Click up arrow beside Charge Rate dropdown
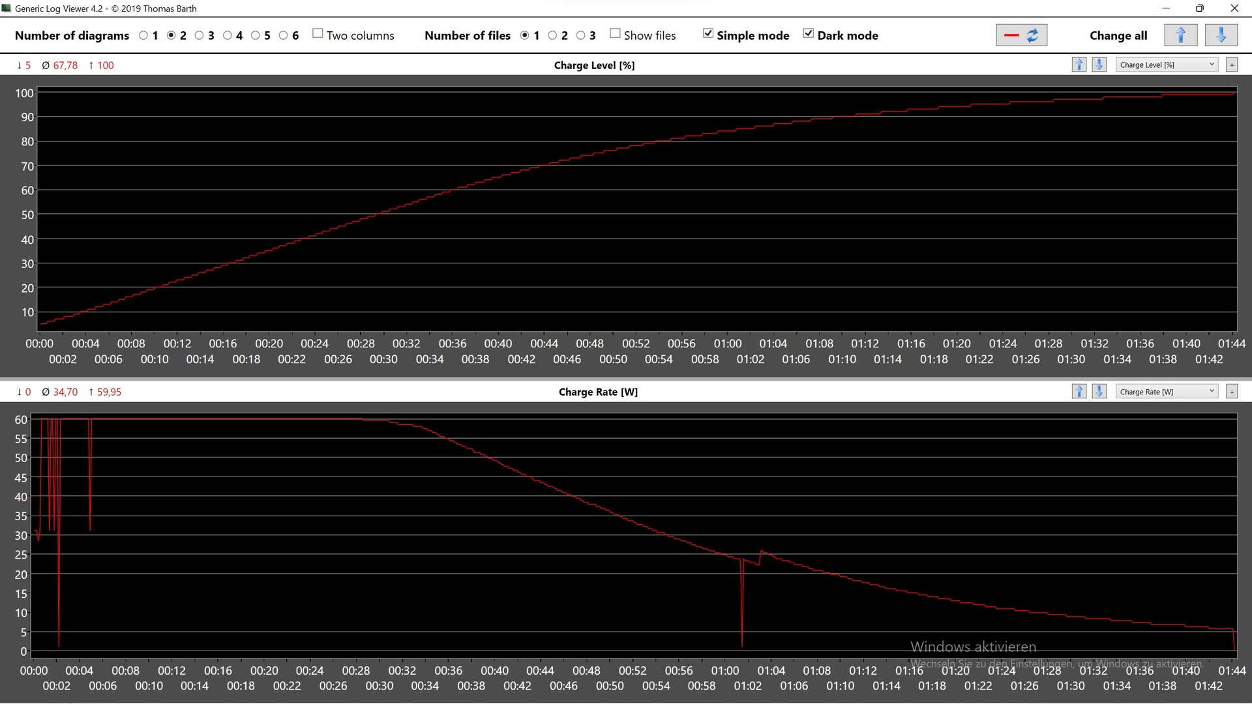 pyautogui.click(x=1079, y=392)
